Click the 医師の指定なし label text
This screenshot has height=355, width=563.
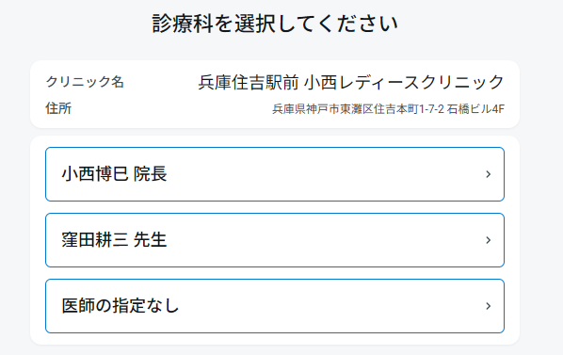121,306
